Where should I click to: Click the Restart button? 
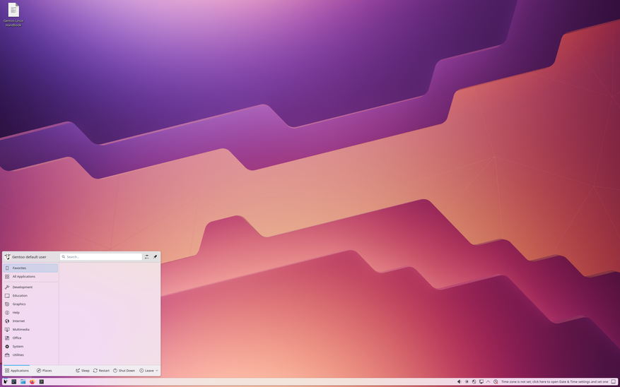[101, 371]
